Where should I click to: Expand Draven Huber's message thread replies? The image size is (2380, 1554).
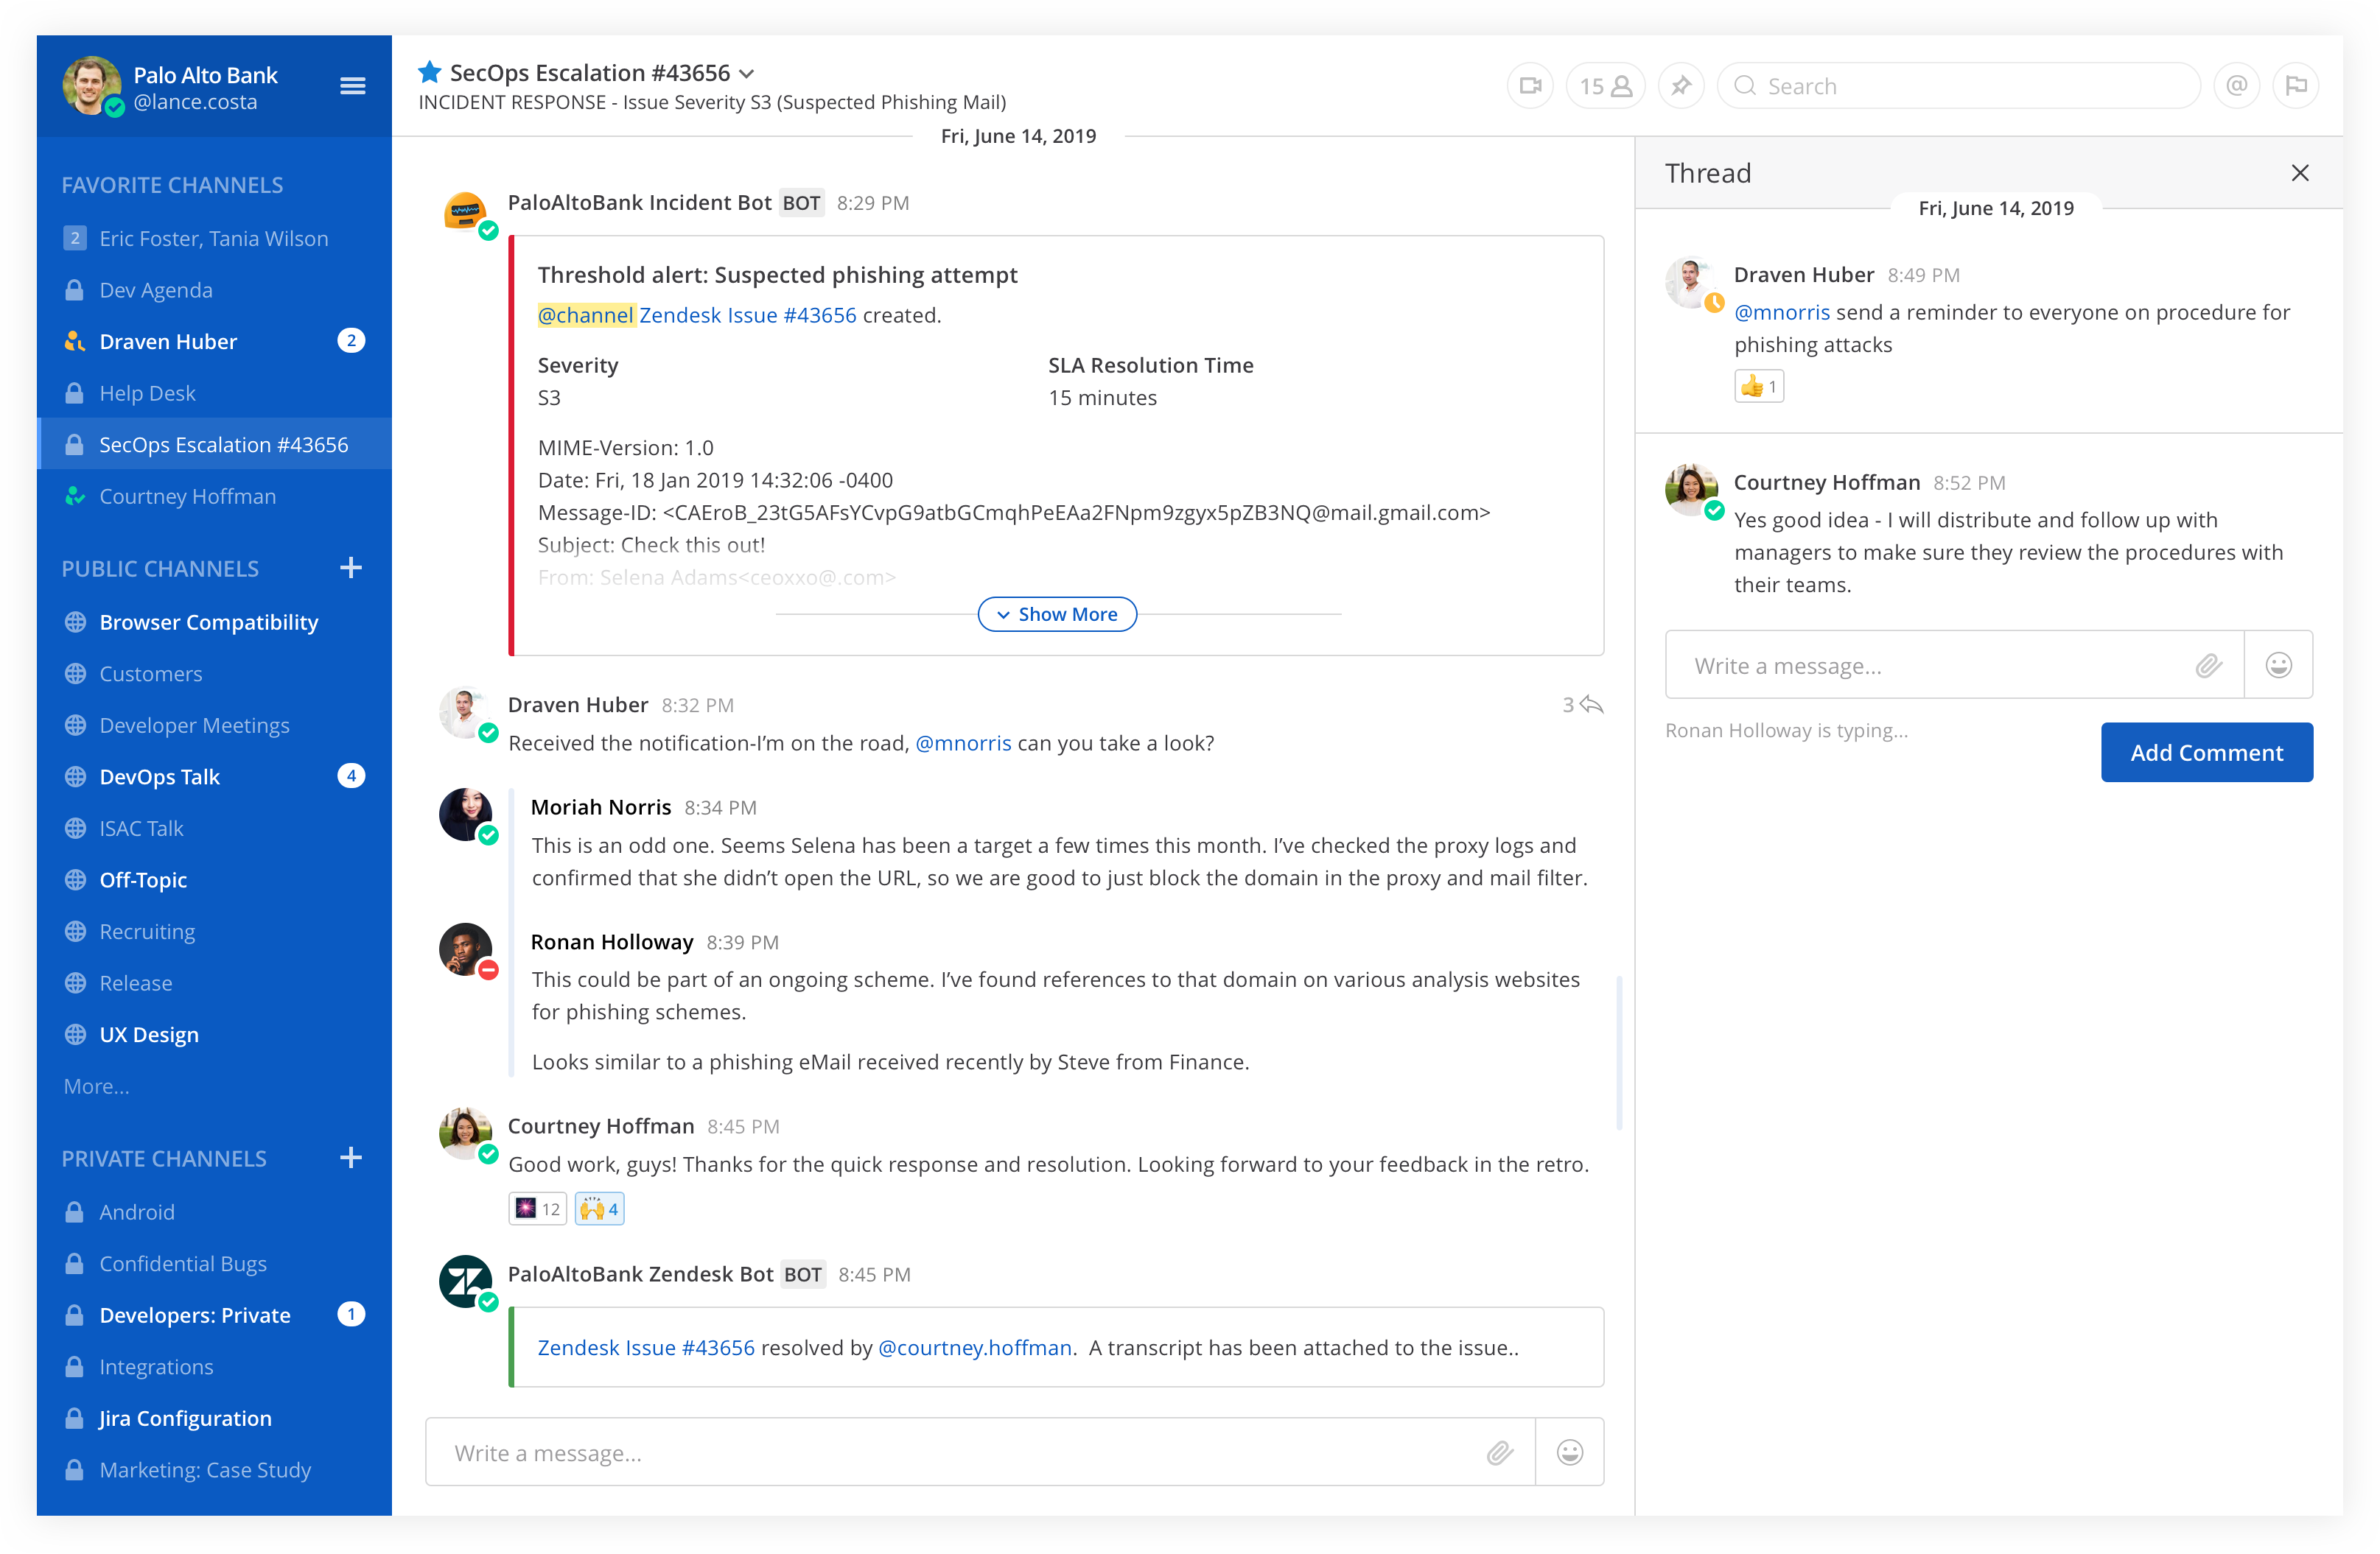pos(1582,704)
